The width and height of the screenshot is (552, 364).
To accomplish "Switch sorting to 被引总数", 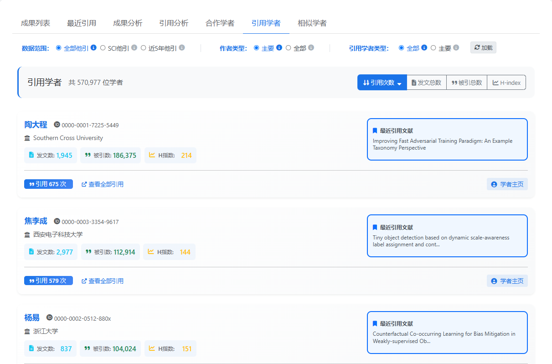I will (466, 82).
